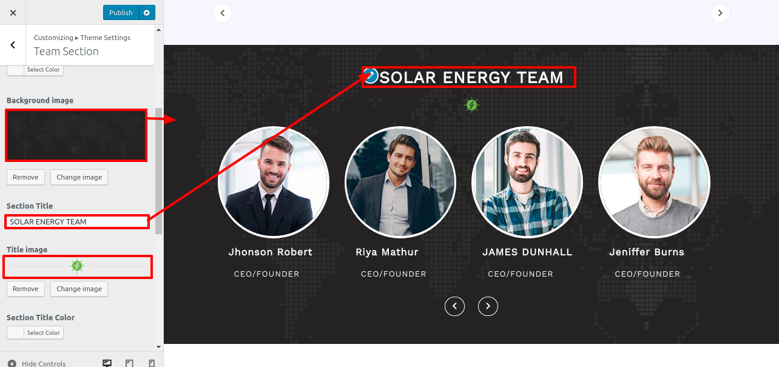Change the title image
779x367 pixels.
pyautogui.click(x=79, y=289)
